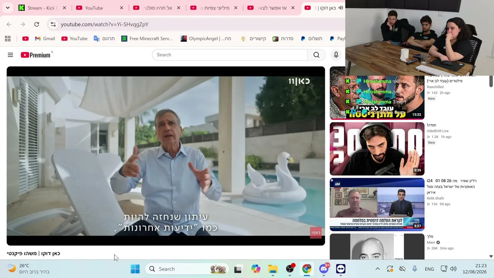The width and height of the screenshot is (494, 278).
Task: Open the תשלום PayPal bookmark
Action: (311, 39)
